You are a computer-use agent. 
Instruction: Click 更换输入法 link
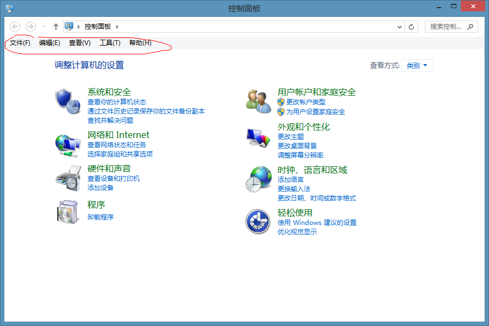pyautogui.click(x=294, y=189)
